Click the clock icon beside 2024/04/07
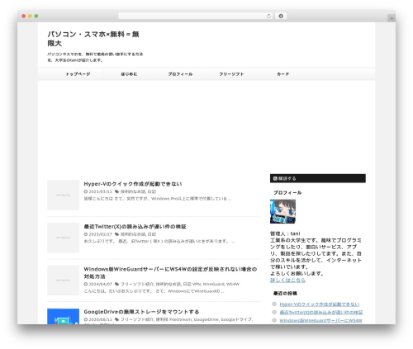 click(86, 284)
